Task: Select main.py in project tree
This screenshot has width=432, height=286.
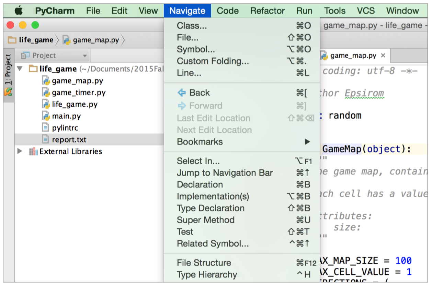Action: [x=66, y=116]
